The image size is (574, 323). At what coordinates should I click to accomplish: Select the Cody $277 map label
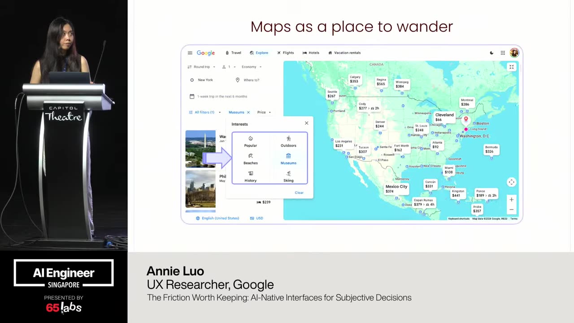click(x=369, y=106)
